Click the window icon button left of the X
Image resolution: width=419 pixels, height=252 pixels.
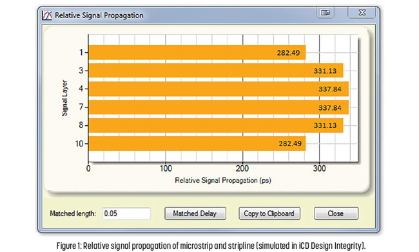325,12
